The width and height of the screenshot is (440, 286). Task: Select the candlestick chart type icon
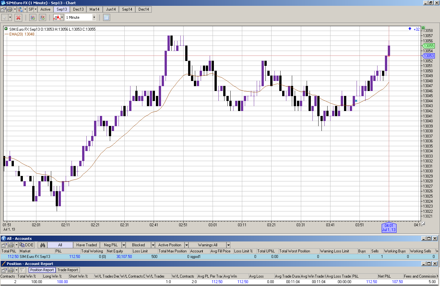coord(57,17)
